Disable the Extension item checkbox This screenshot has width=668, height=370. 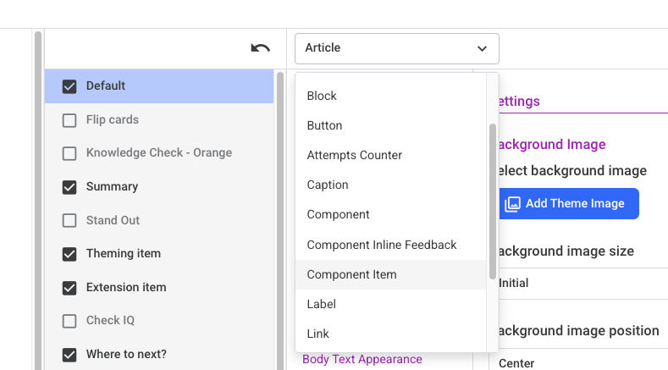pyautogui.click(x=69, y=288)
